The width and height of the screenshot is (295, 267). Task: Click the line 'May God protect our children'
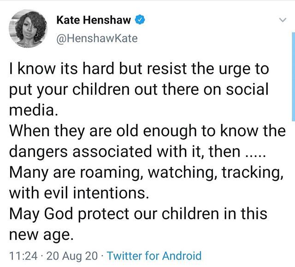point(138,214)
